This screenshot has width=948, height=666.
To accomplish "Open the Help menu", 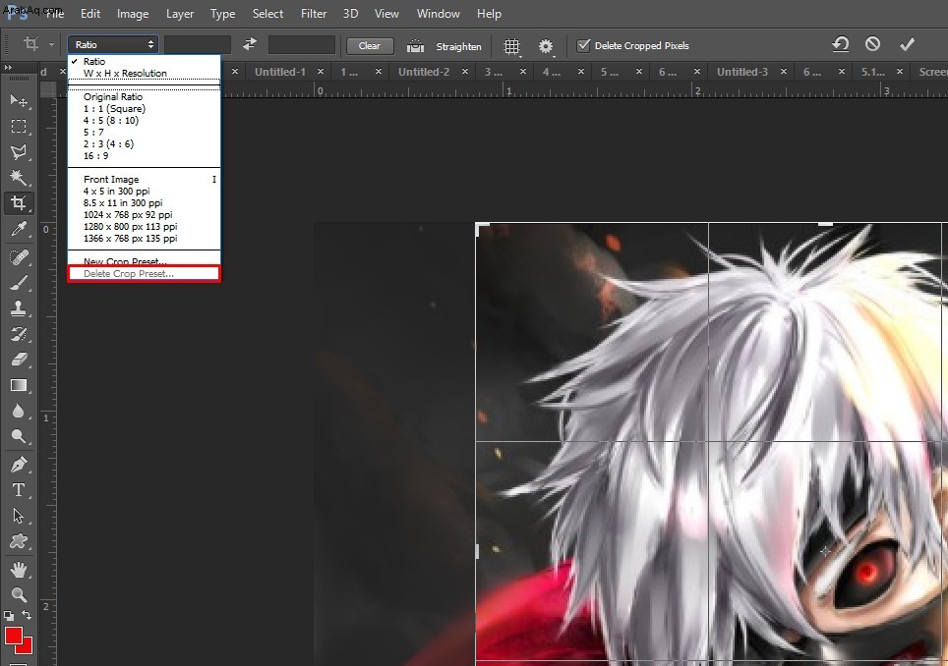I will tap(489, 14).
